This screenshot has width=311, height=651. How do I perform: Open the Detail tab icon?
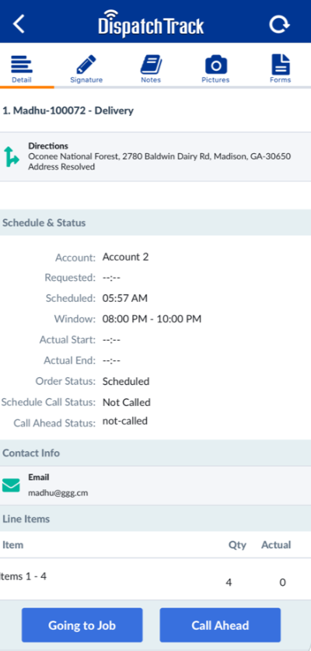[x=21, y=65]
